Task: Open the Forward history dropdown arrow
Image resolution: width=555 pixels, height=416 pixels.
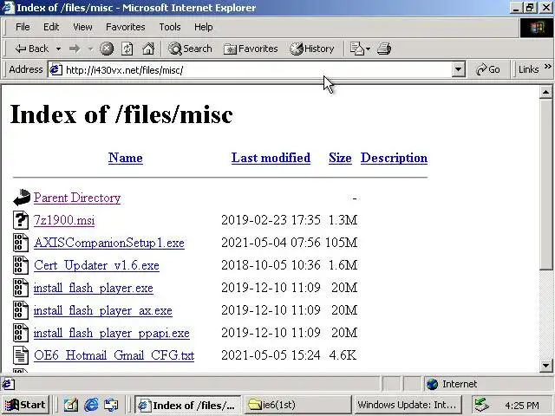Action: click(90, 49)
